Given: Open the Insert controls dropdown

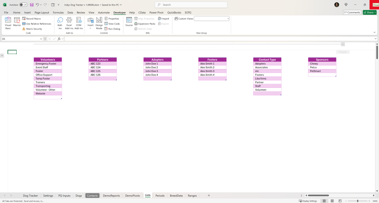Looking at the screenshot, I should click(x=90, y=23).
